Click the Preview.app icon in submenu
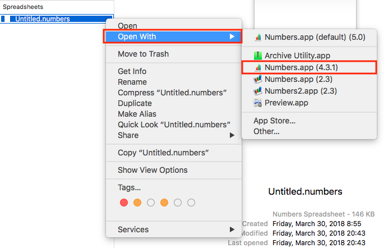The image size is (388, 248). 258,103
